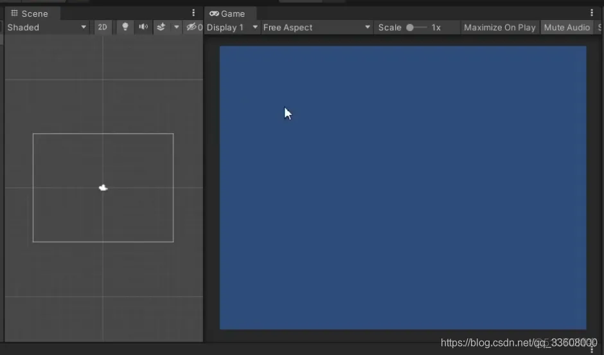Viewport: 604px width, 355px height.
Task: Toggle hidden objects visibility eye icon
Action: (x=191, y=27)
